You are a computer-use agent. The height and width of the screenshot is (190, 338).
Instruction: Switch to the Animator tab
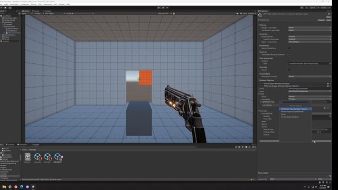click(x=47, y=11)
